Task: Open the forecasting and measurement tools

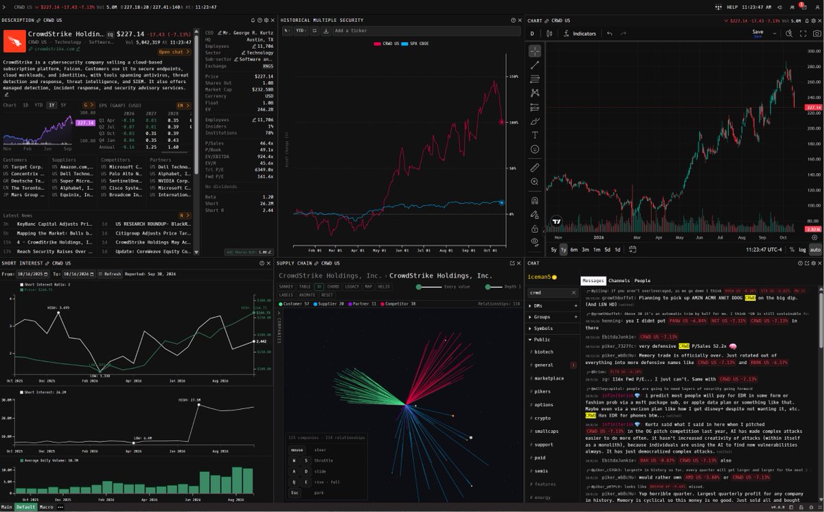Action: coord(534,107)
